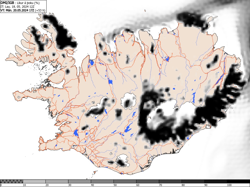Viewport: 250px width, 187px height.
Task: Pick the black legend swatch after the 100 label
Action: tap(238, 182)
